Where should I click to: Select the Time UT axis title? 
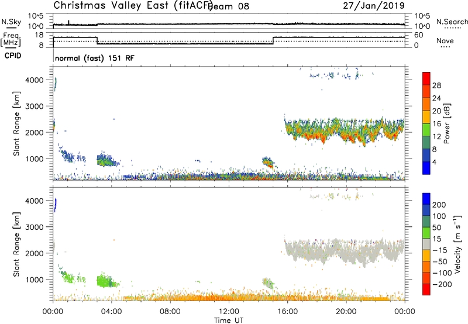(229, 320)
